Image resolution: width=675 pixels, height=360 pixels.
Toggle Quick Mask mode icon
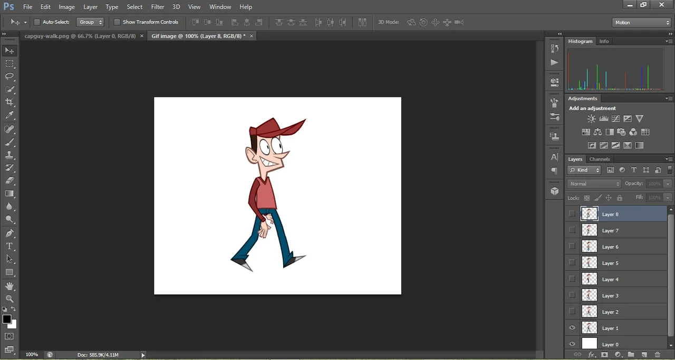point(9,336)
